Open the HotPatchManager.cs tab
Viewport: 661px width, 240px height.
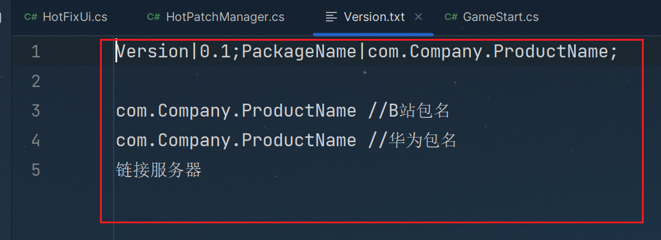click(216, 17)
